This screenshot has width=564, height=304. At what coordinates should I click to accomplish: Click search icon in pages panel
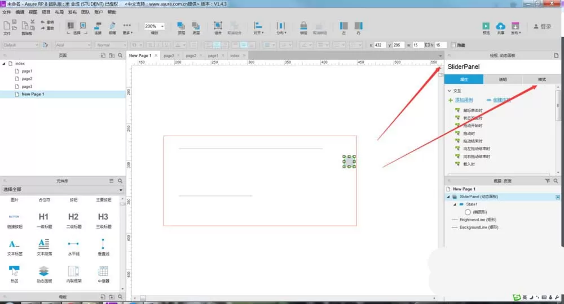[x=120, y=55]
